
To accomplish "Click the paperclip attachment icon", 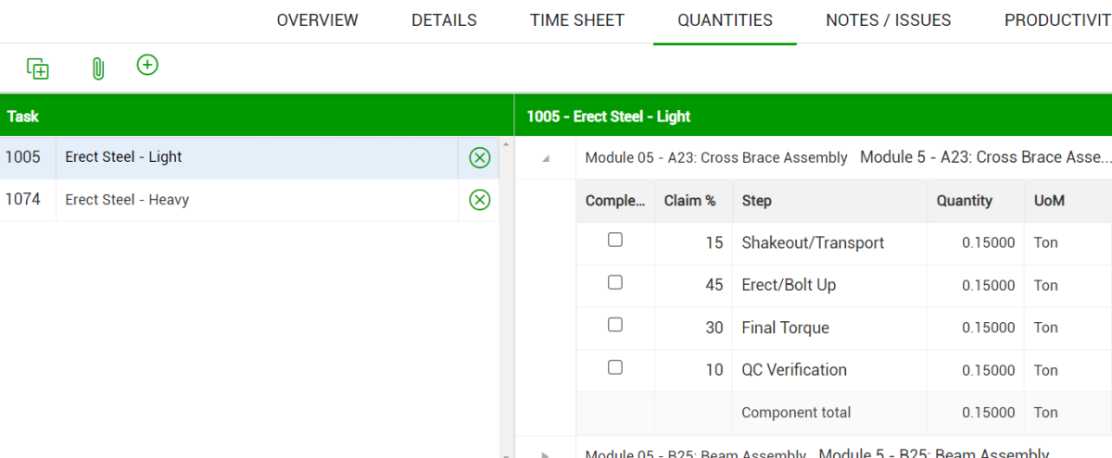I will (x=97, y=68).
